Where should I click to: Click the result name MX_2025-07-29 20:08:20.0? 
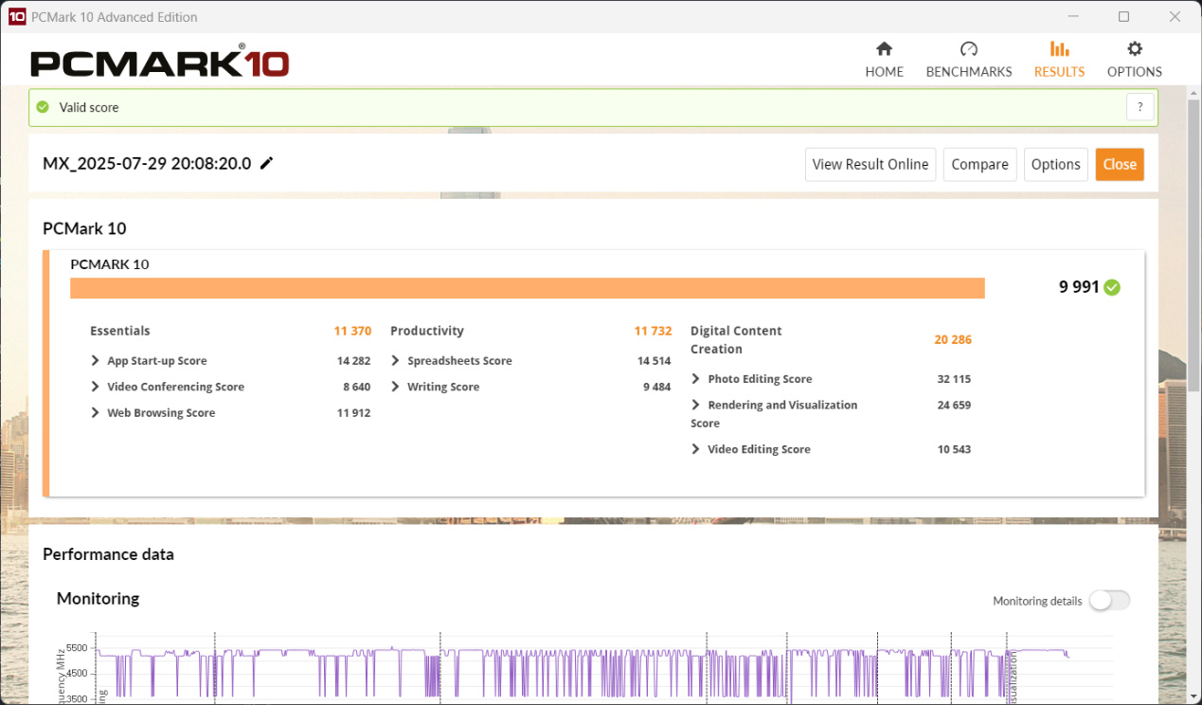point(147,163)
